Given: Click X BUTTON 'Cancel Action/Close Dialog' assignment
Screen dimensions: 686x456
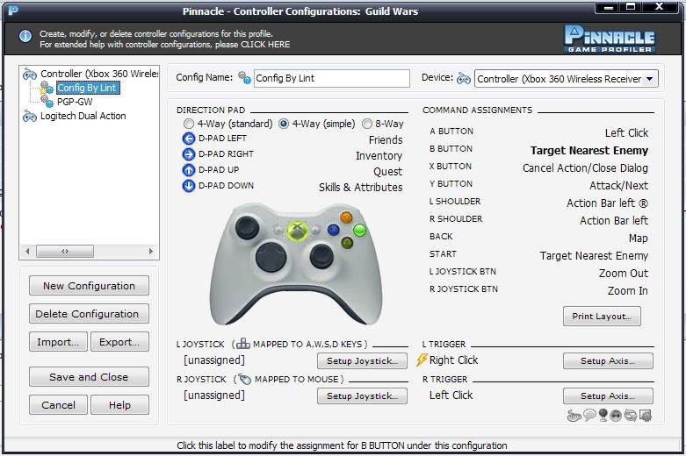Looking at the screenshot, I should click(585, 168).
